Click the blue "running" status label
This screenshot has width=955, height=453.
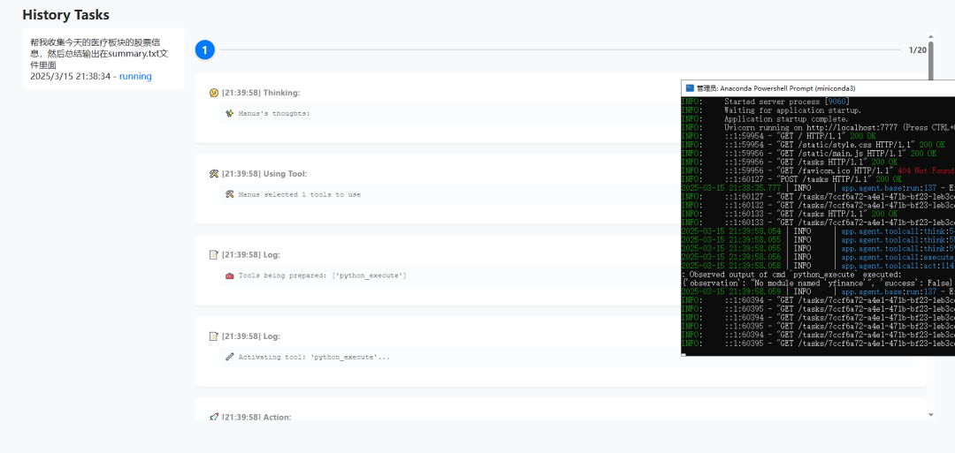click(135, 77)
